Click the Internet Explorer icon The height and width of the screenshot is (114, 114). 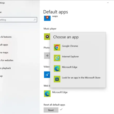pyautogui.click(x=57, y=58)
